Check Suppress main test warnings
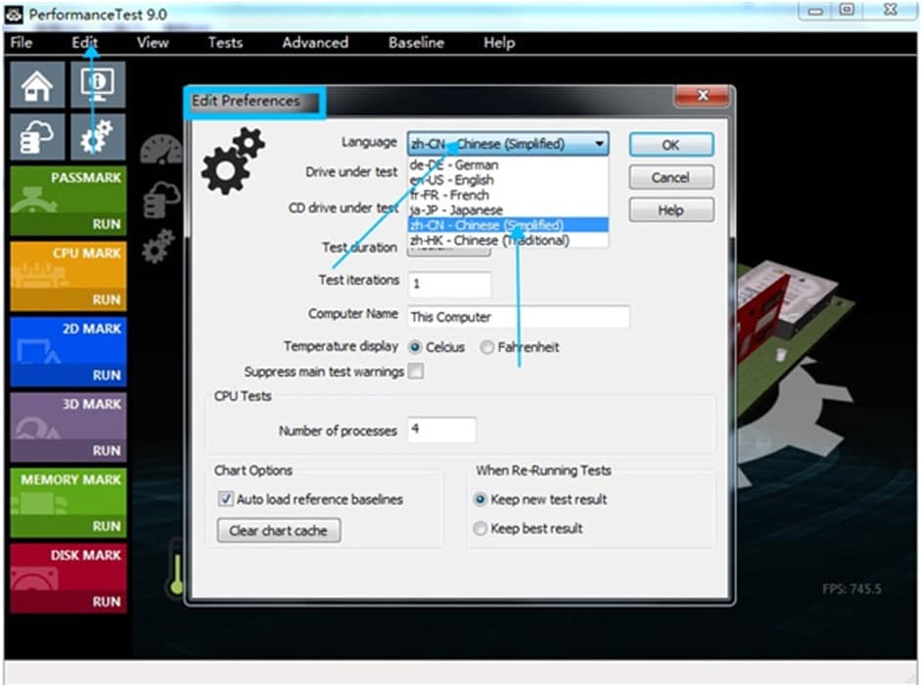Image resolution: width=922 pixels, height=687 pixels. pos(415,372)
